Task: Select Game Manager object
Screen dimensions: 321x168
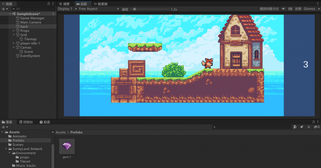Action: tap(32, 18)
